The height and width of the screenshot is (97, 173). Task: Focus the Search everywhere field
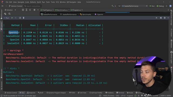coord(32,6)
